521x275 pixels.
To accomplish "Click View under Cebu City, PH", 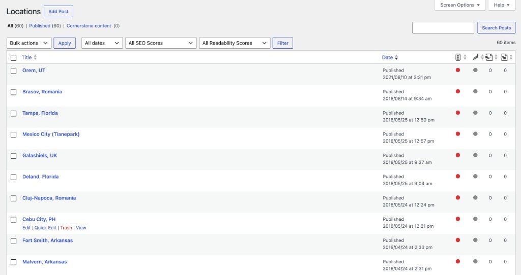I will [81, 228].
